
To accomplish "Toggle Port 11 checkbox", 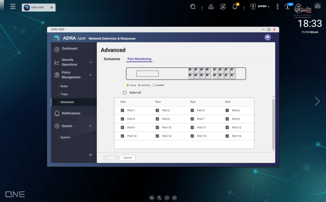I will (192, 128).
